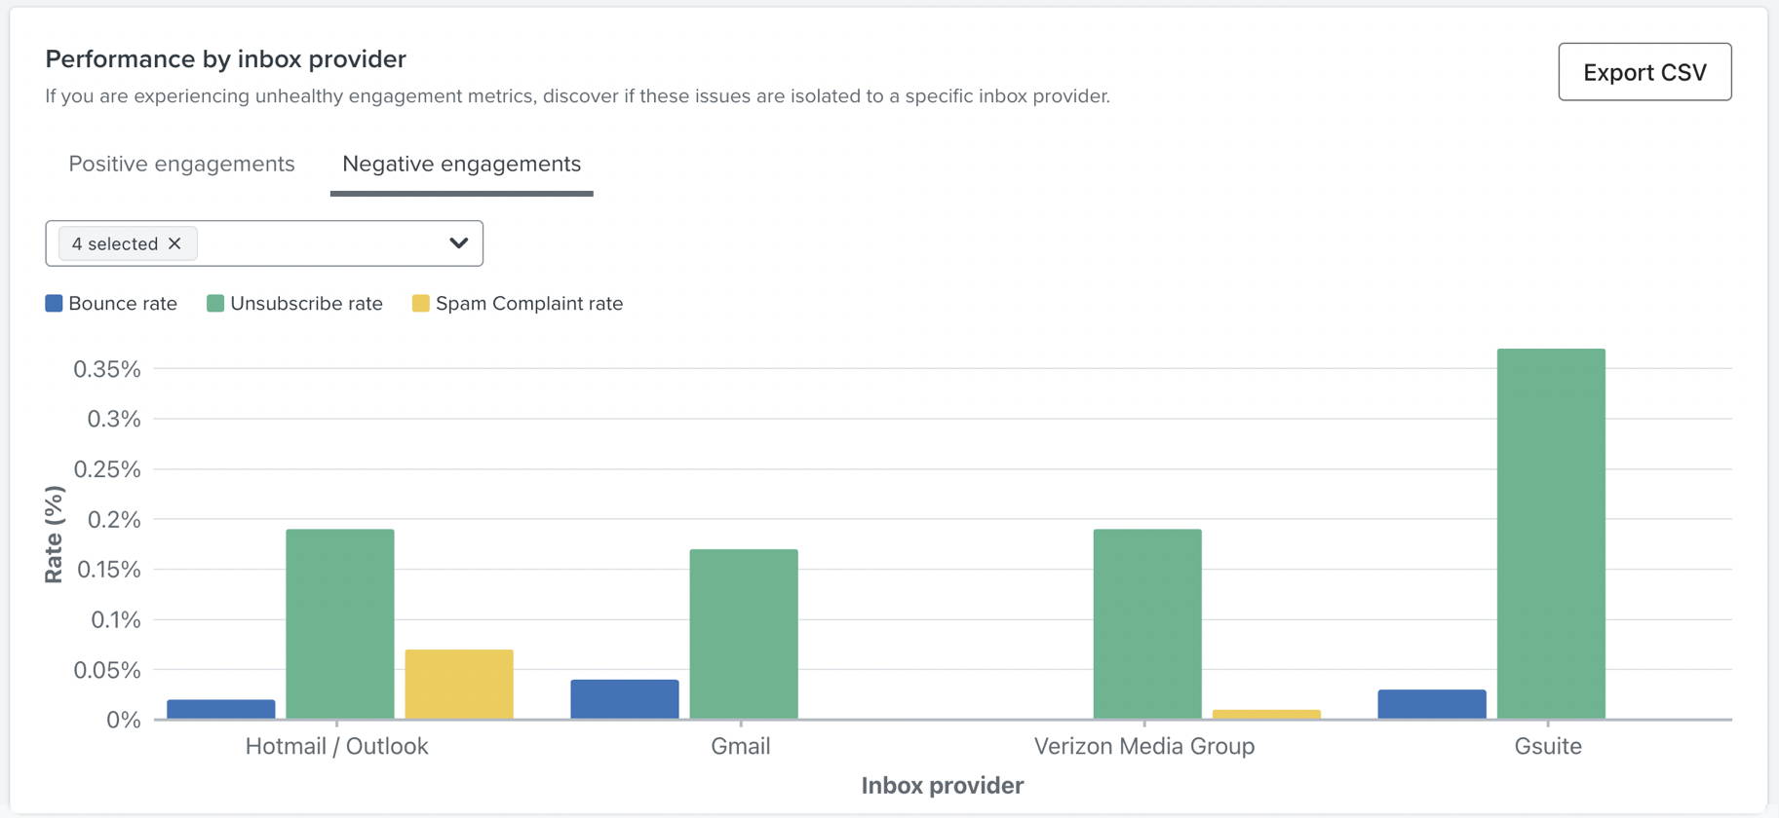Click the yellow Spam Complaint bar for Hotmail / Outlook

pos(458,682)
